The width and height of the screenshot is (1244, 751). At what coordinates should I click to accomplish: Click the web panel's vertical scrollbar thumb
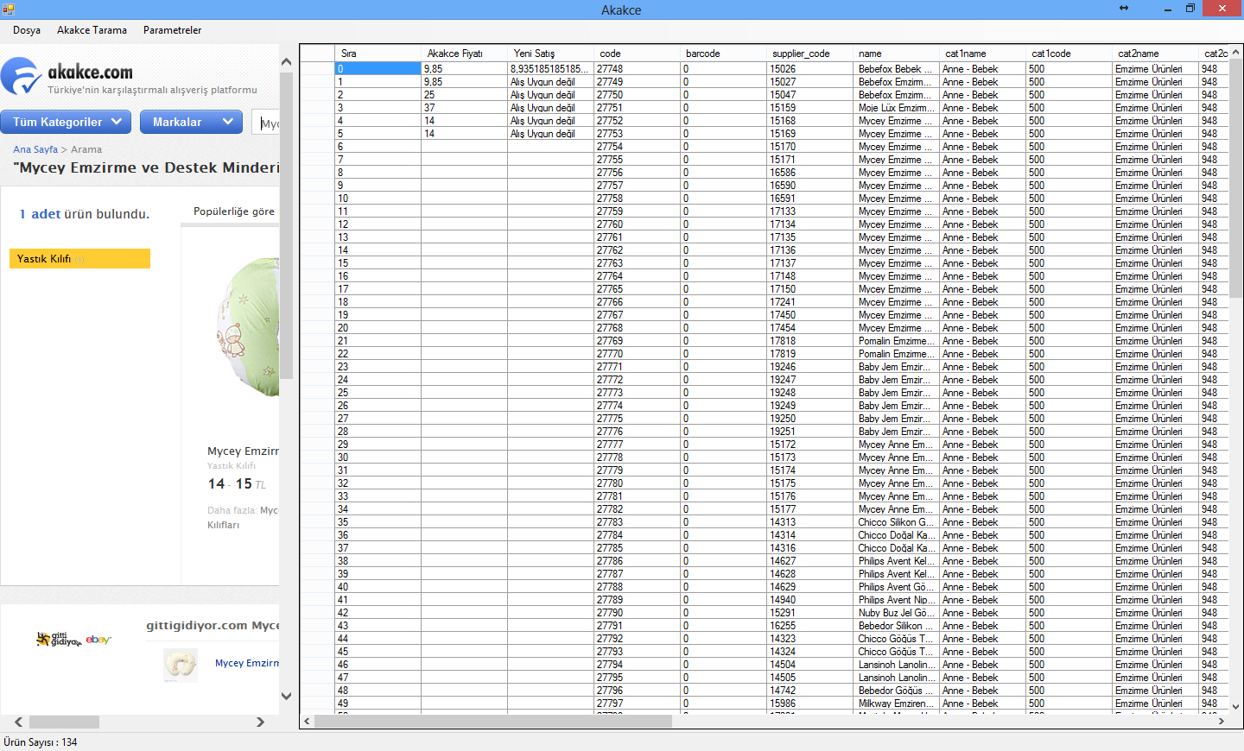(x=286, y=224)
